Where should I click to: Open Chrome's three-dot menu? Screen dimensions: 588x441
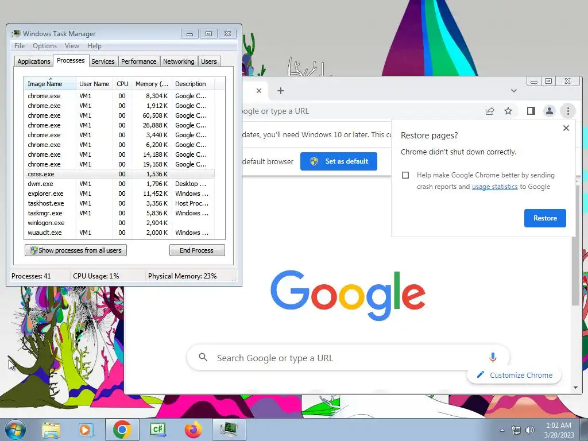[x=568, y=111]
